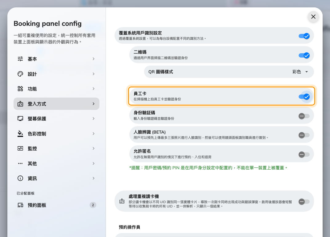Click the green 提醒 note text
The width and height of the screenshot is (330, 237).
(x=208, y=168)
